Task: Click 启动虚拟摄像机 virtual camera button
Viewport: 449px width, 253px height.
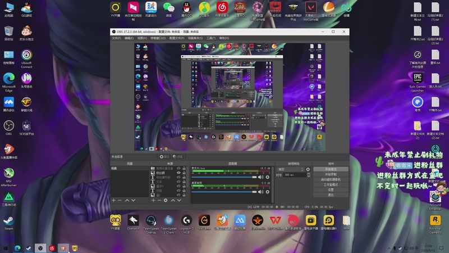Action: coord(331,179)
